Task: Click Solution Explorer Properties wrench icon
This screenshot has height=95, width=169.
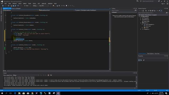Action: (x=159, y=11)
